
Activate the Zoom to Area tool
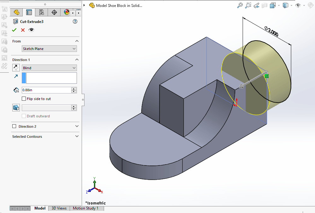(248, 5)
